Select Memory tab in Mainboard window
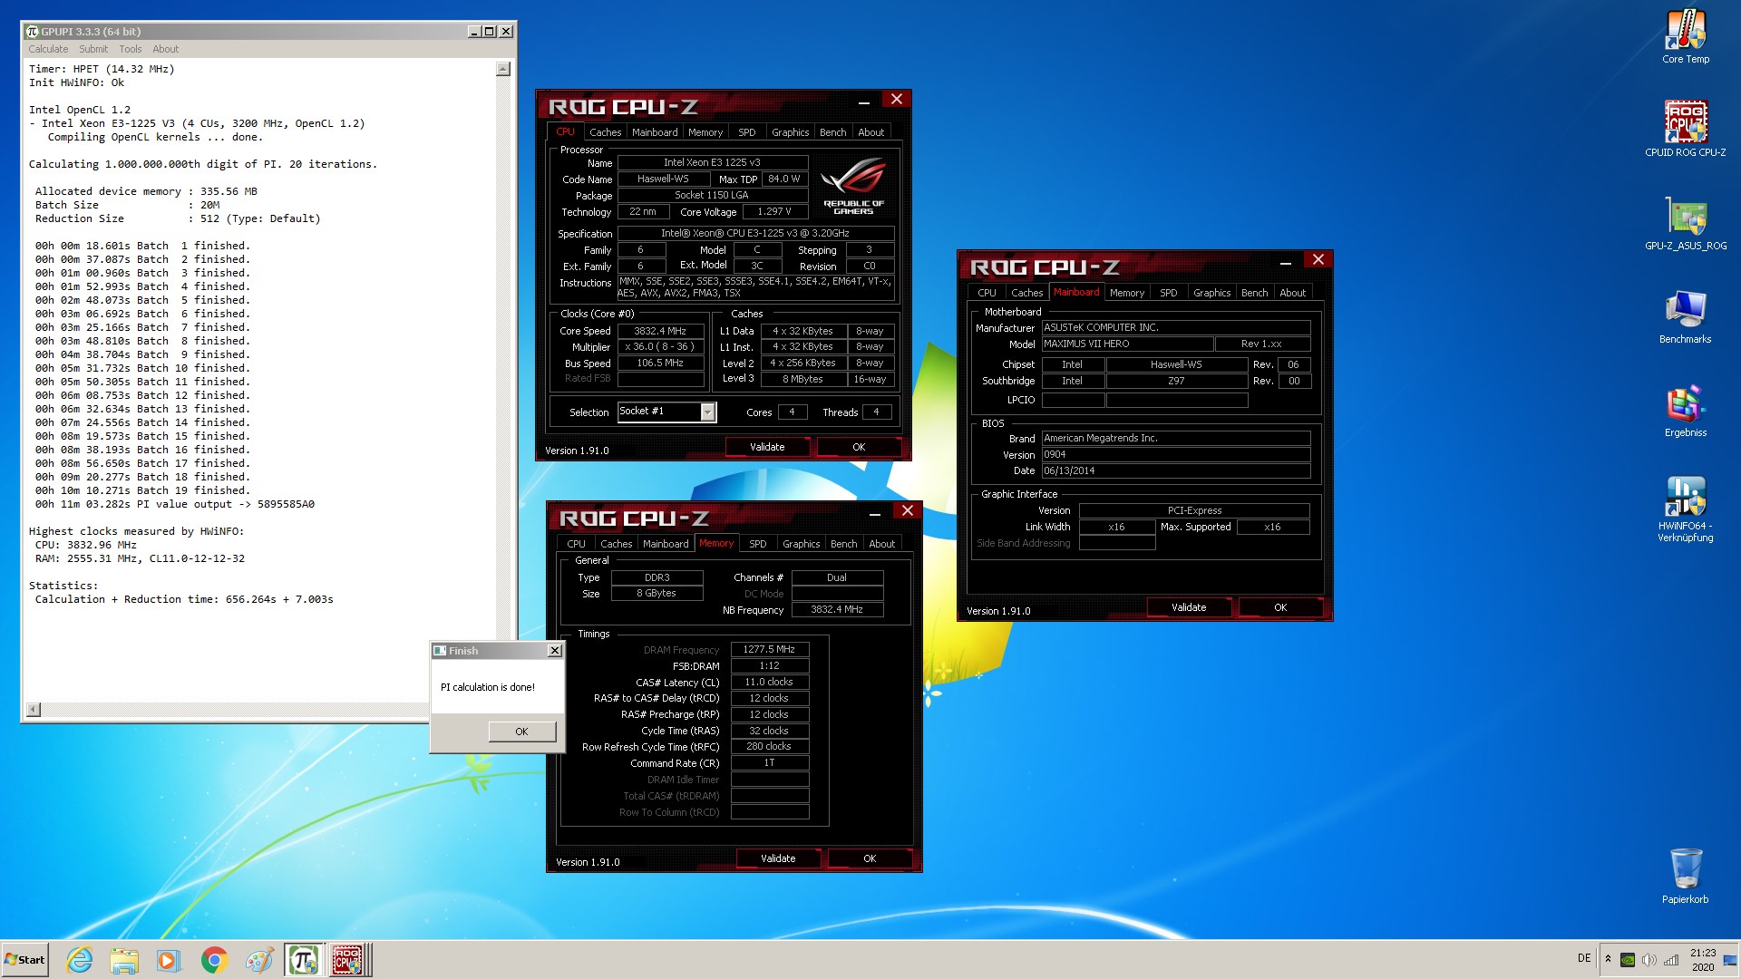This screenshot has width=1741, height=979. point(1126,293)
